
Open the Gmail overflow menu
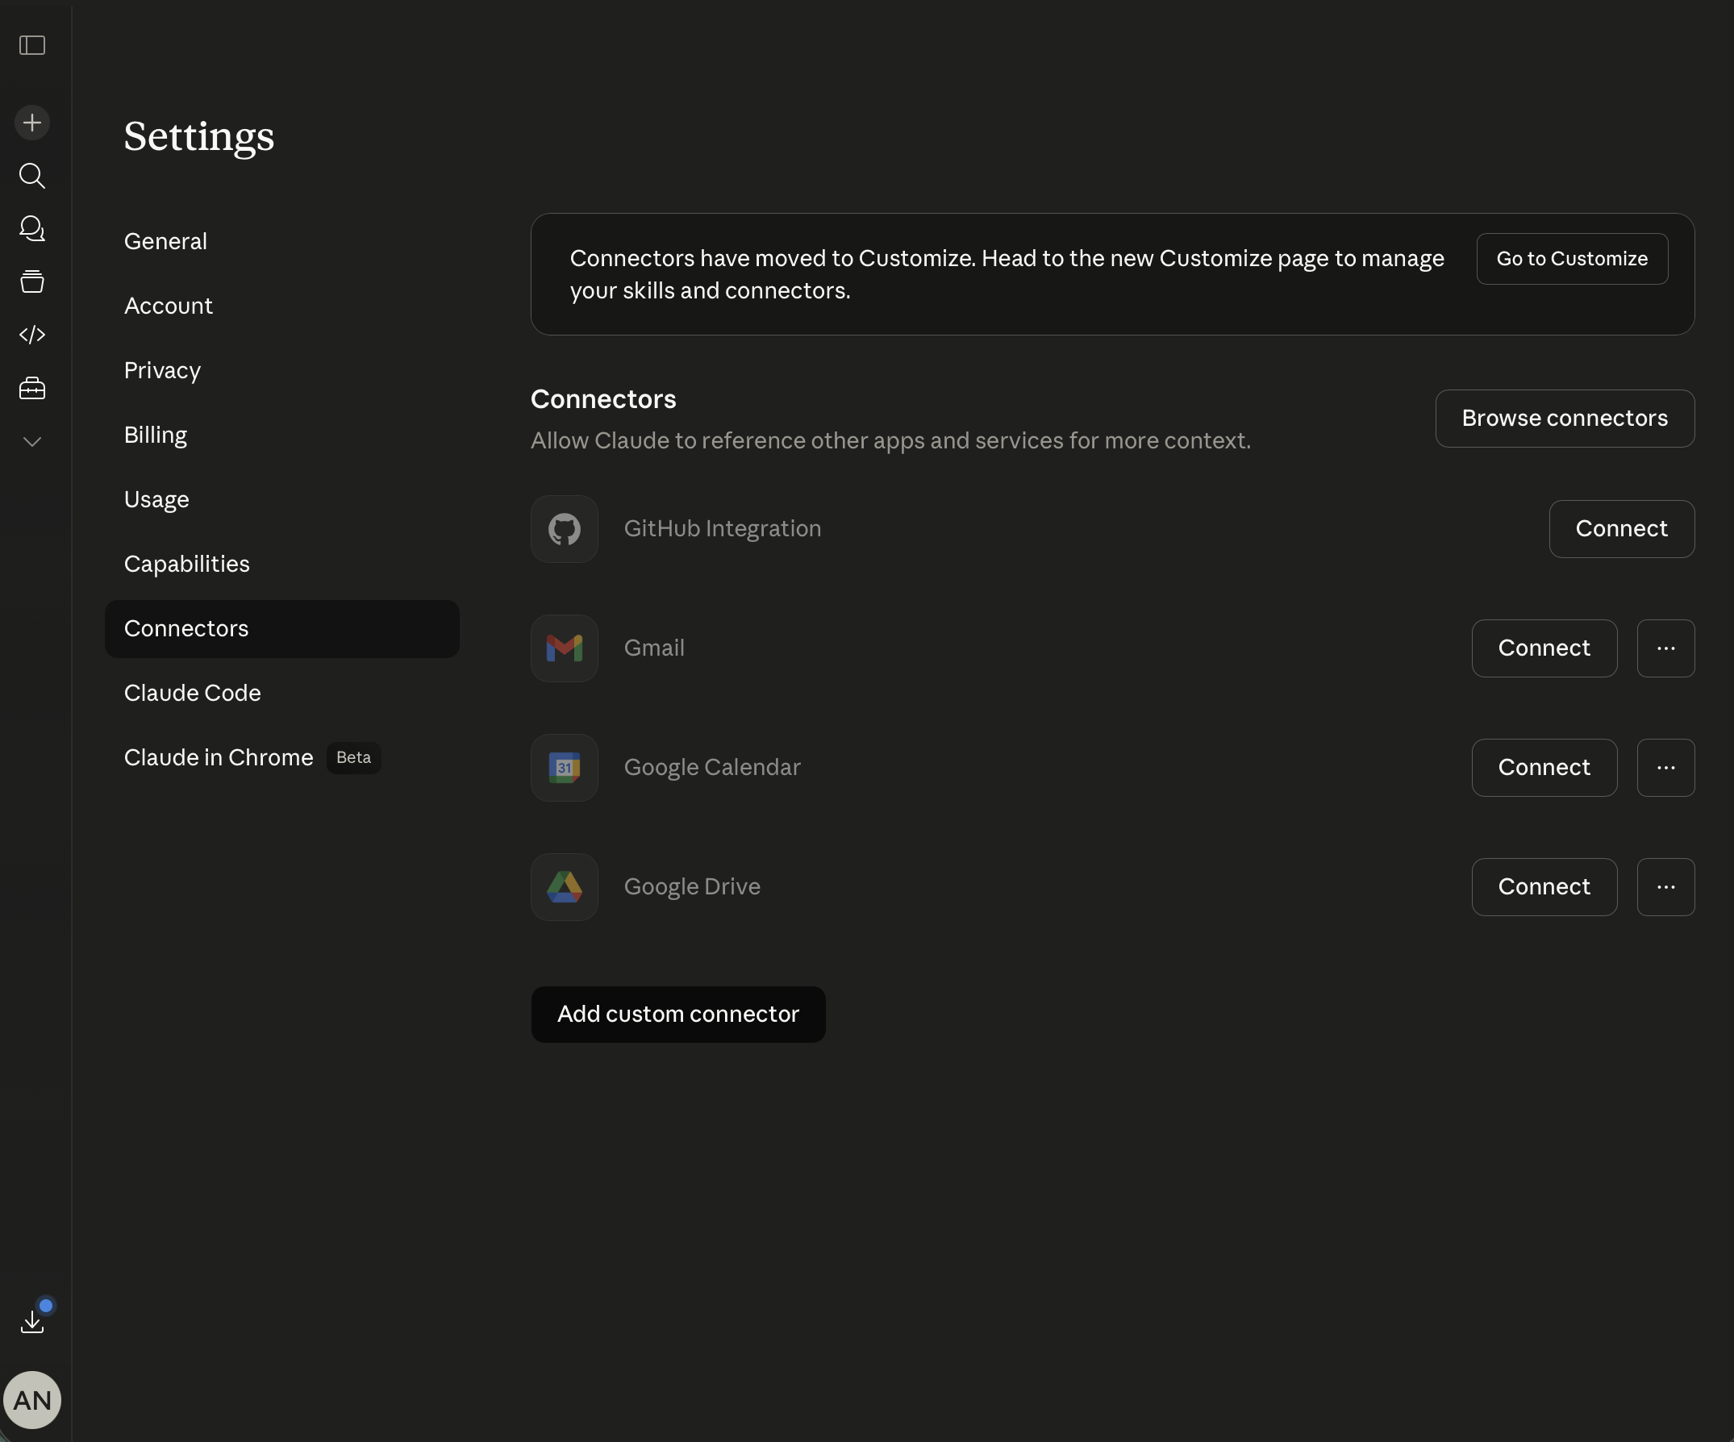click(x=1665, y=648)
